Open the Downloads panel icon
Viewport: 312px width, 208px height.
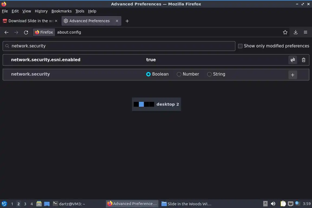click(295, 32)
